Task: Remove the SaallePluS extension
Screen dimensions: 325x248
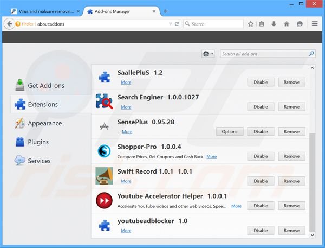Action: [x=291, y=82]
